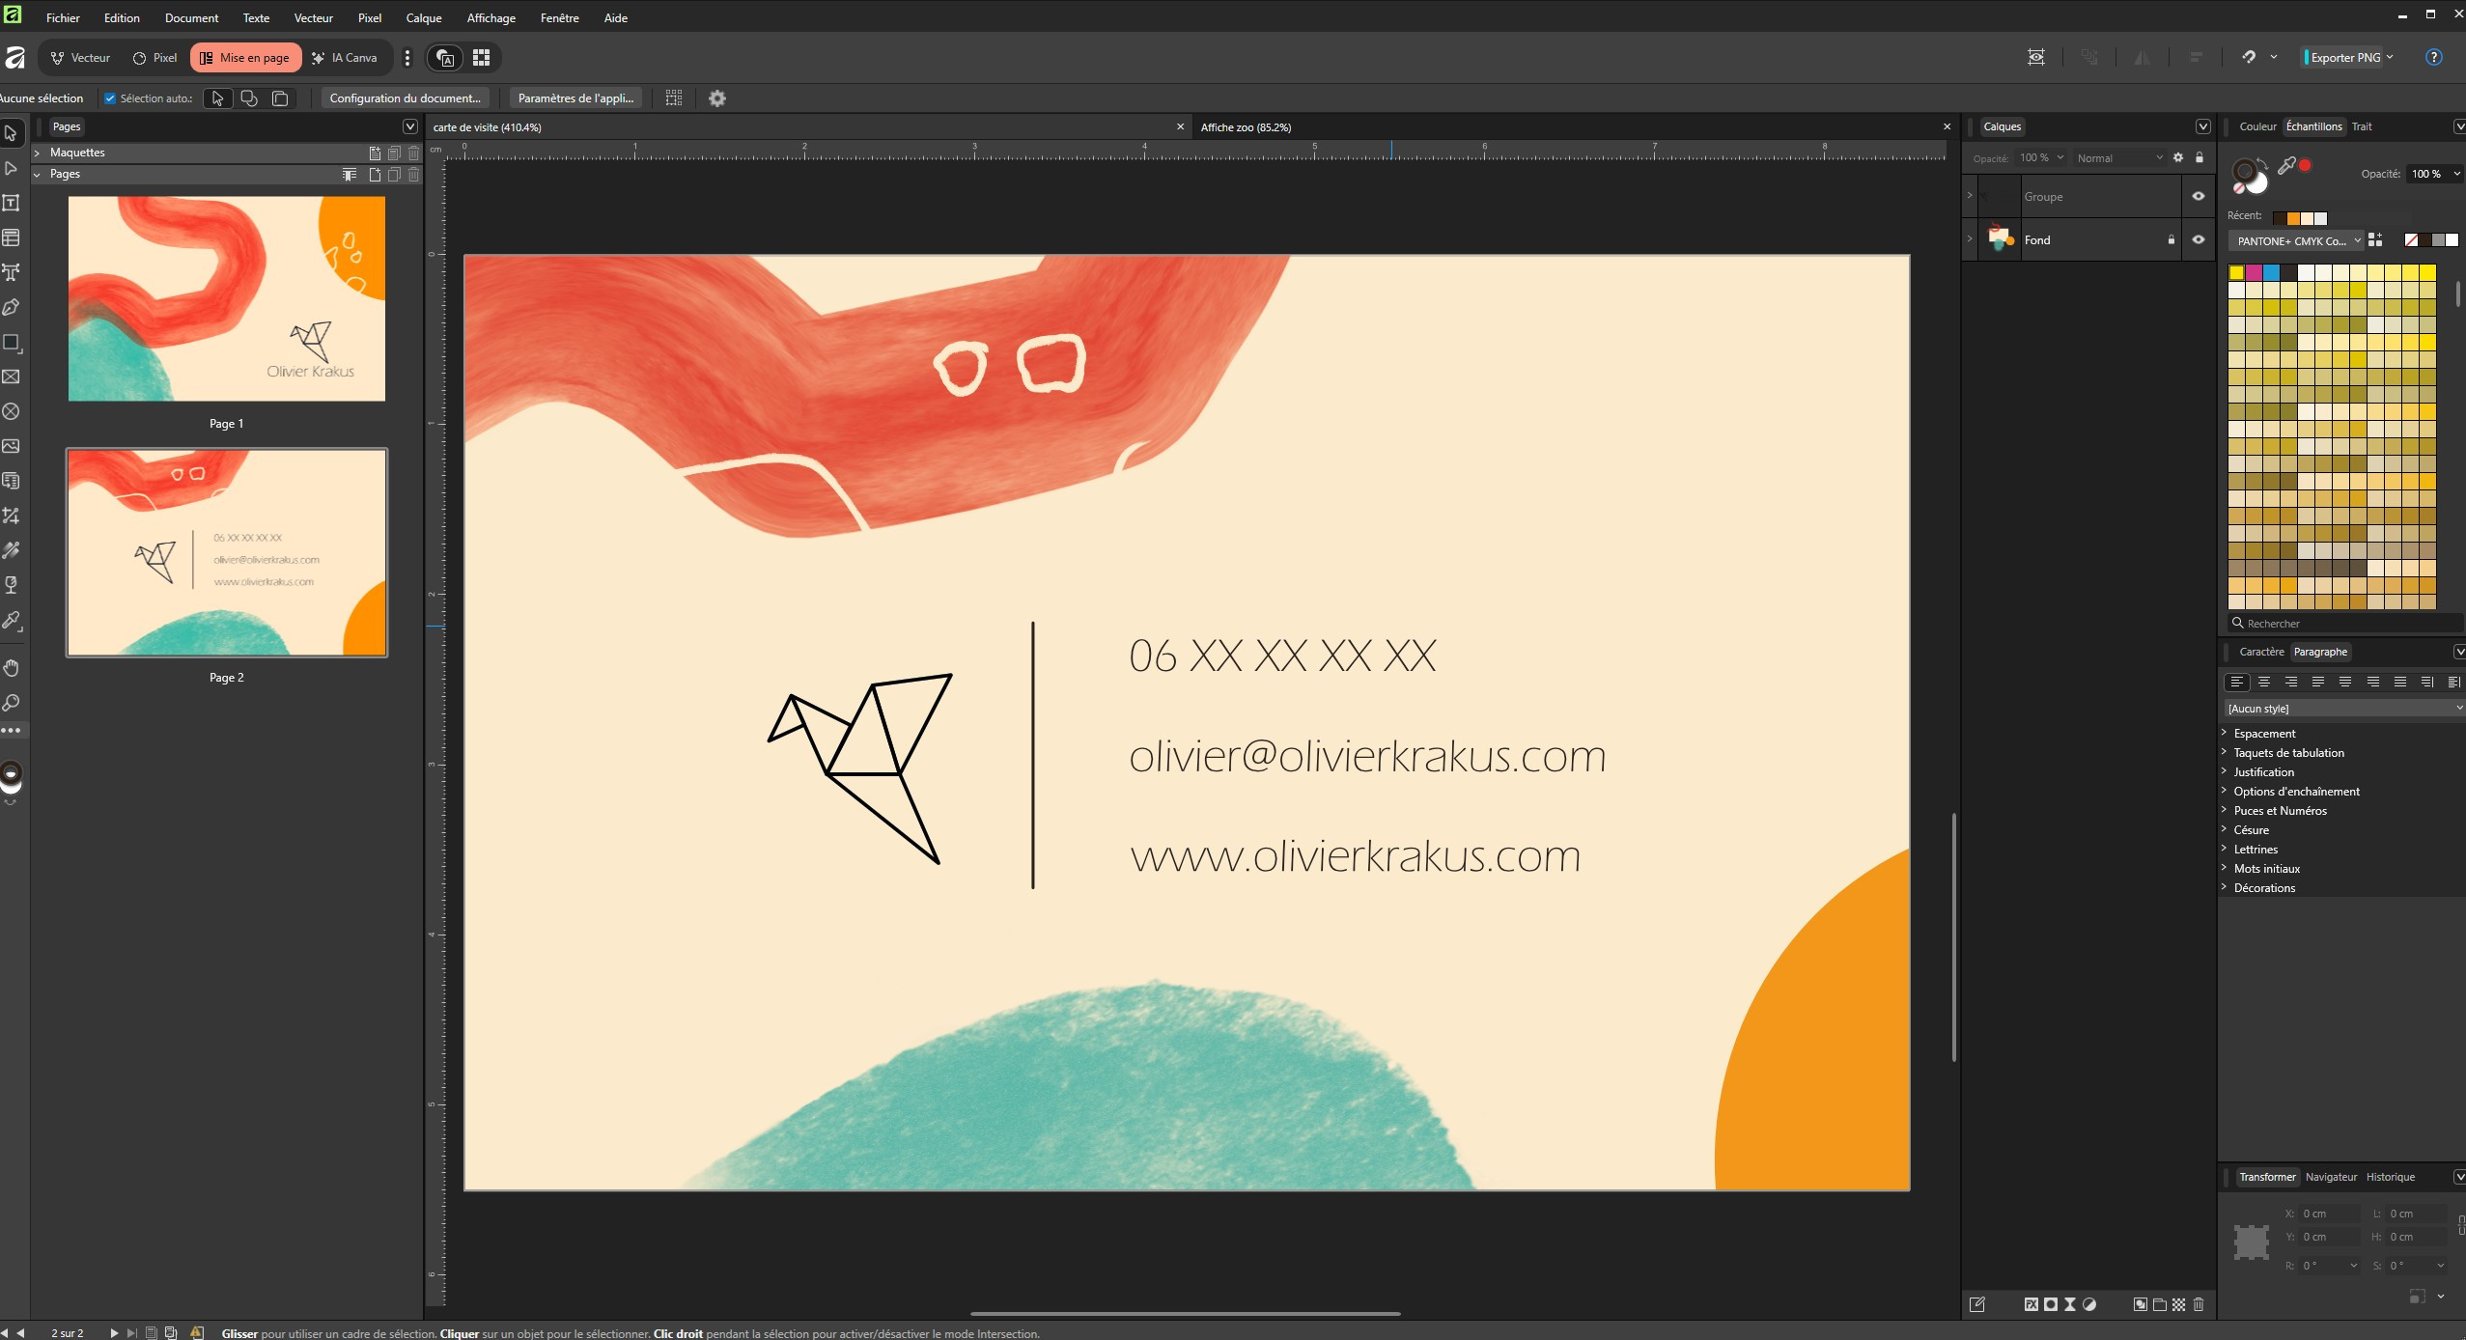This screenshot has width=2466, height=1340.
Task: Hide the Fond layer
Action: tap(2199, 240)
